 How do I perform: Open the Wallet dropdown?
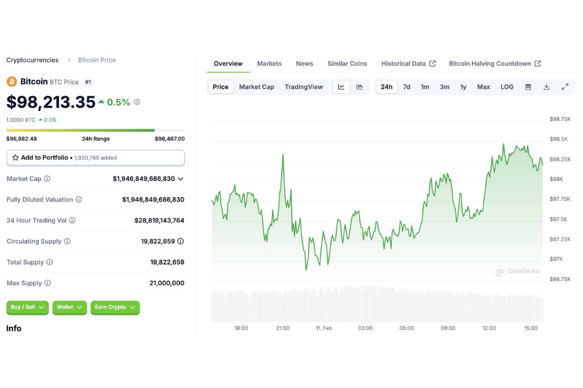[x=69, y=307]
